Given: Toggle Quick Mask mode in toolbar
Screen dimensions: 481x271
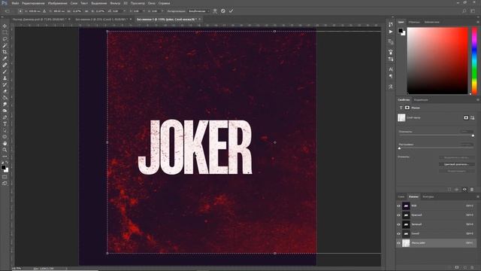Looking at the screenshot, I should coord(5,177).
